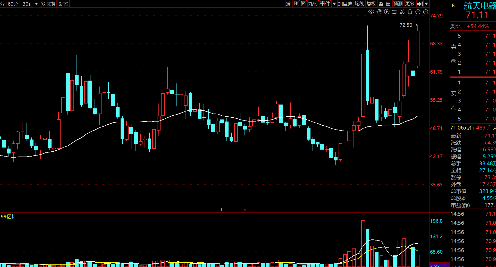The width and height of the screenshot is (496, 267).
Task: Toggle the 均线 moving average lines
Action: (x=359, y=4)
